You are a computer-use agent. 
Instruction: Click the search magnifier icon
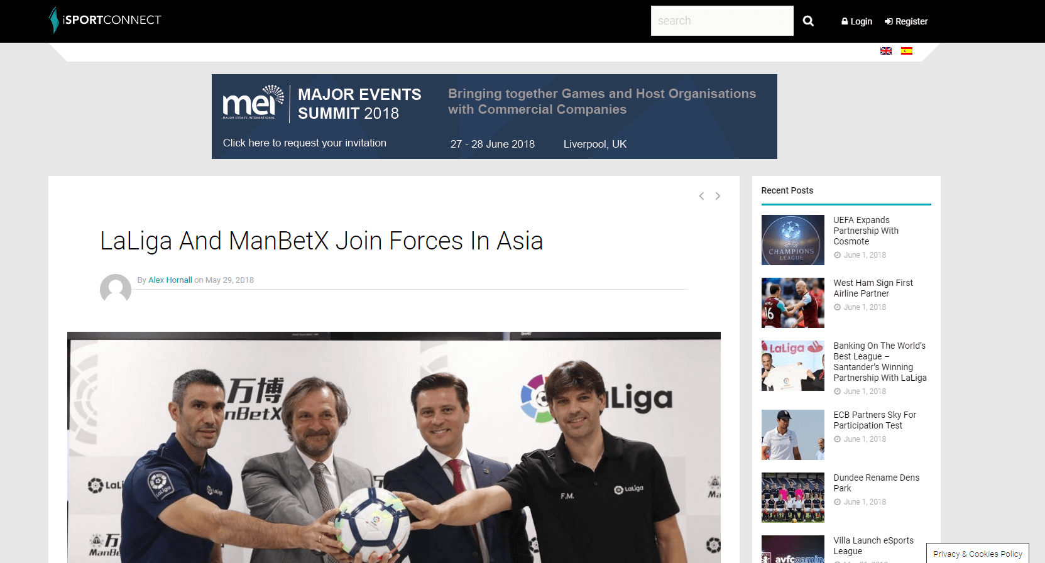(808, 21)
